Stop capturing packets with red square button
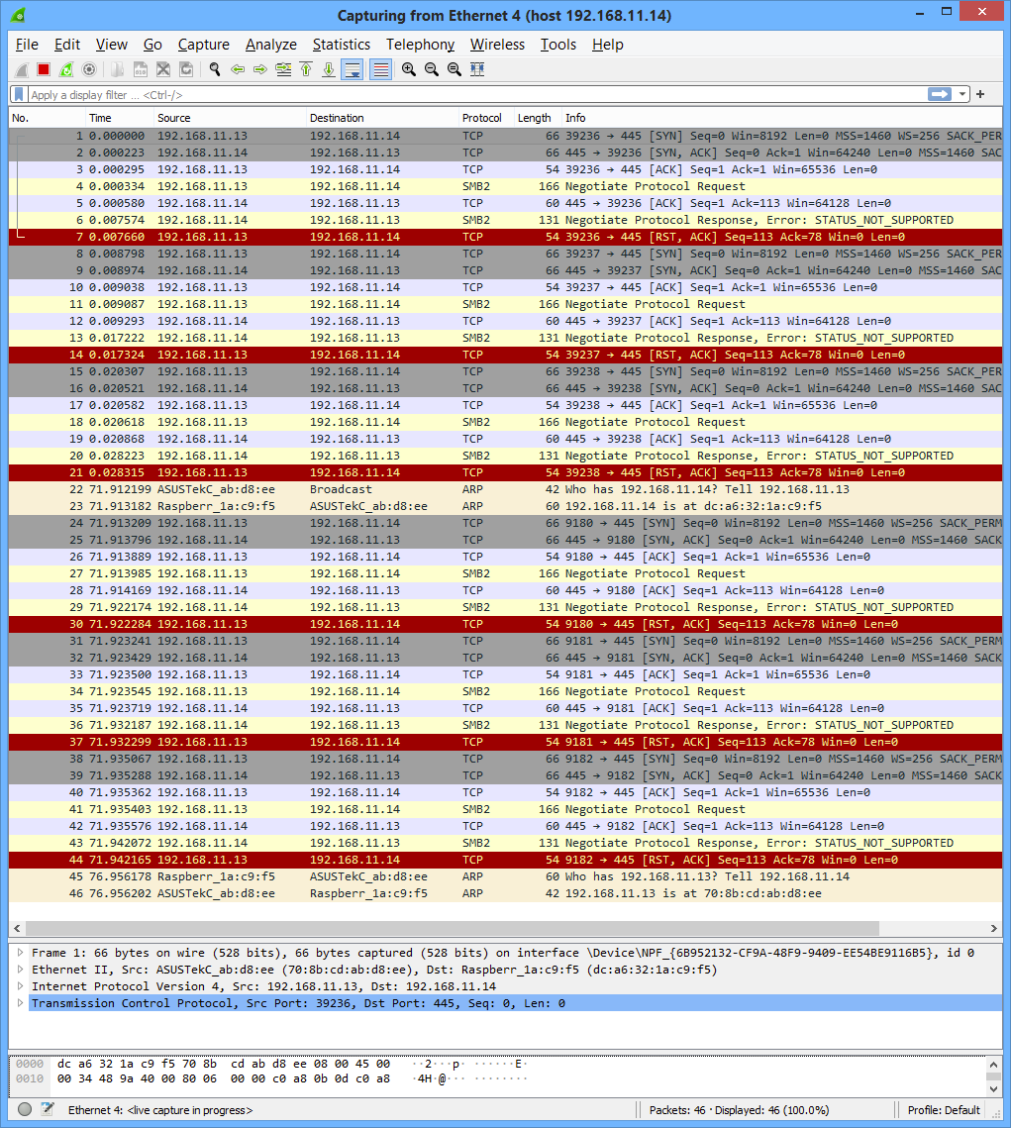The height and width of the screenshot is (1128, 1011). click(x=44, y=69)
